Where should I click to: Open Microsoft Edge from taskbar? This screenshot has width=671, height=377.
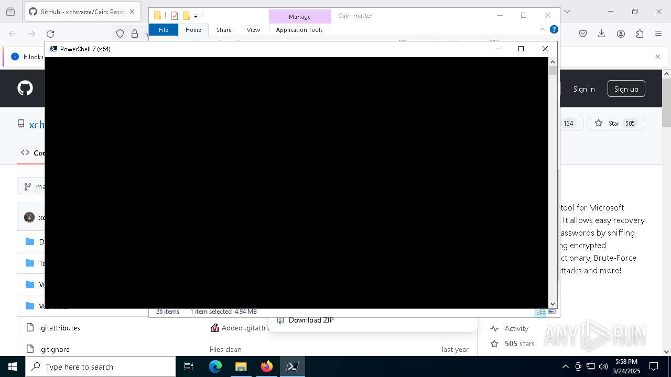click(x=215, y=367)
